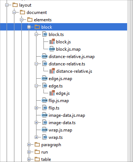Select the document folder label
The height and width of the screenshot is (162, 133).
pyautogui.click(x=36, y=12)
